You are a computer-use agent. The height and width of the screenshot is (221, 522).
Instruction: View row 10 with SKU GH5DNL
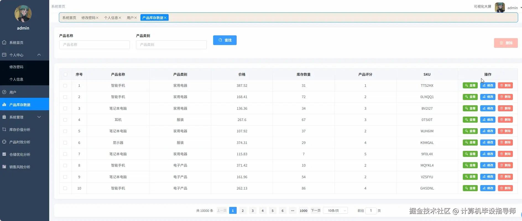[470, 188]
